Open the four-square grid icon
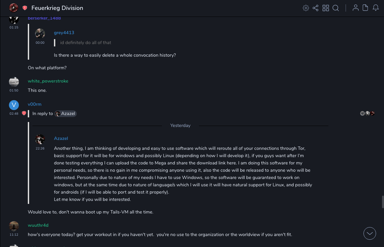 point(326,8)
